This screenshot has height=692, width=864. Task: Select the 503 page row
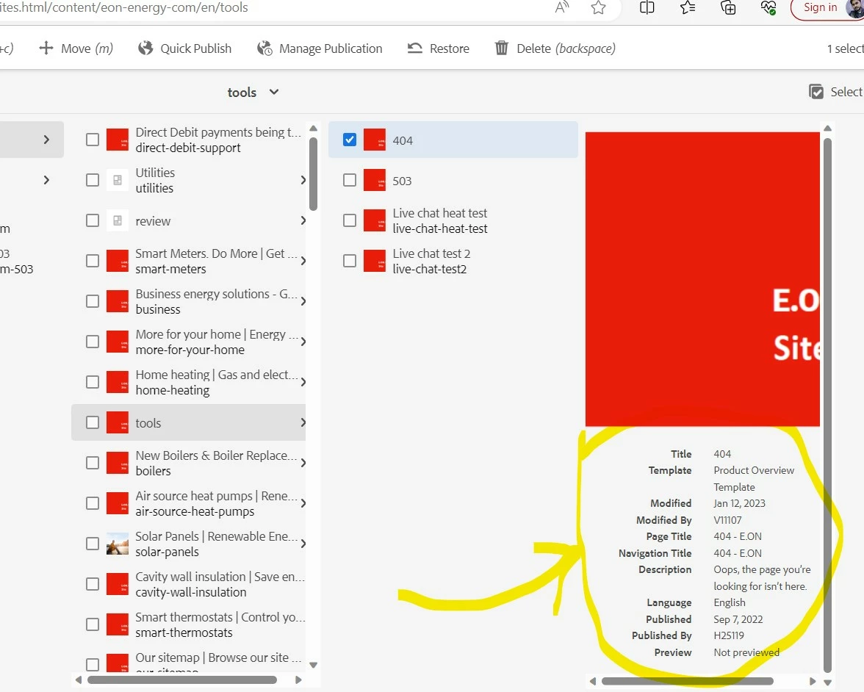tap(453, 180)
